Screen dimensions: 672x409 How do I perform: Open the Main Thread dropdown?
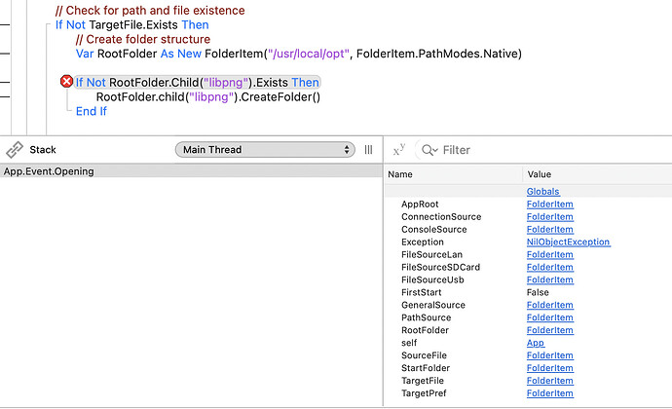(x=265, y=150)
